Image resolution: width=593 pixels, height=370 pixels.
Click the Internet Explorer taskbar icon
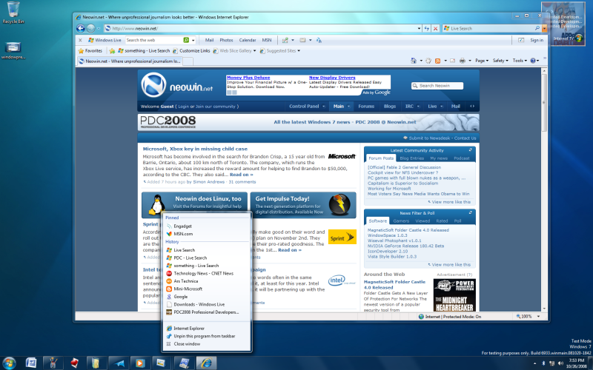coord(206,363)
